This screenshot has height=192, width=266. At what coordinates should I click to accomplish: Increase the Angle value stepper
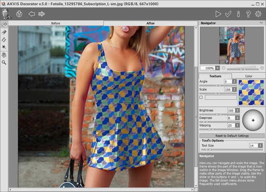pos(235,80)
